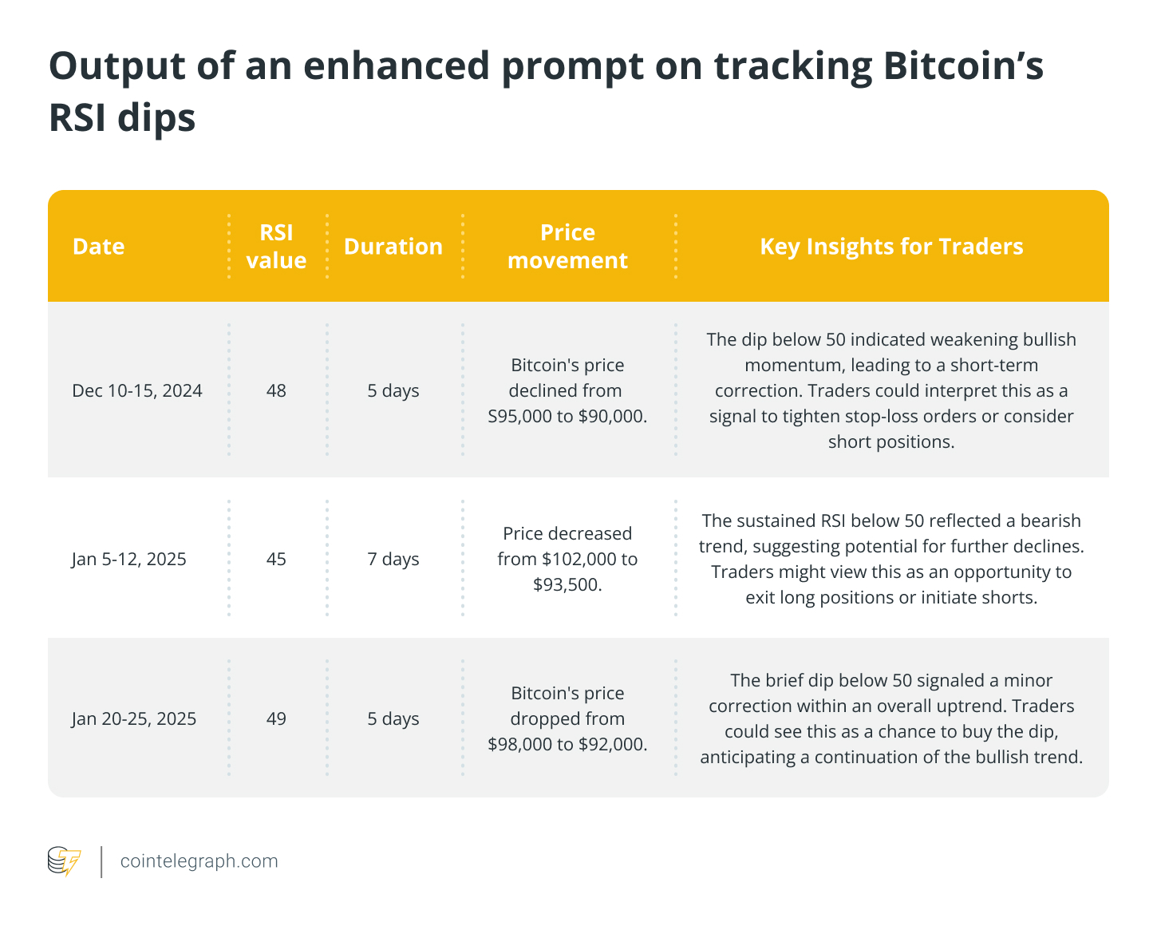Open the cointelegraph.com link

tap(199, 861)
